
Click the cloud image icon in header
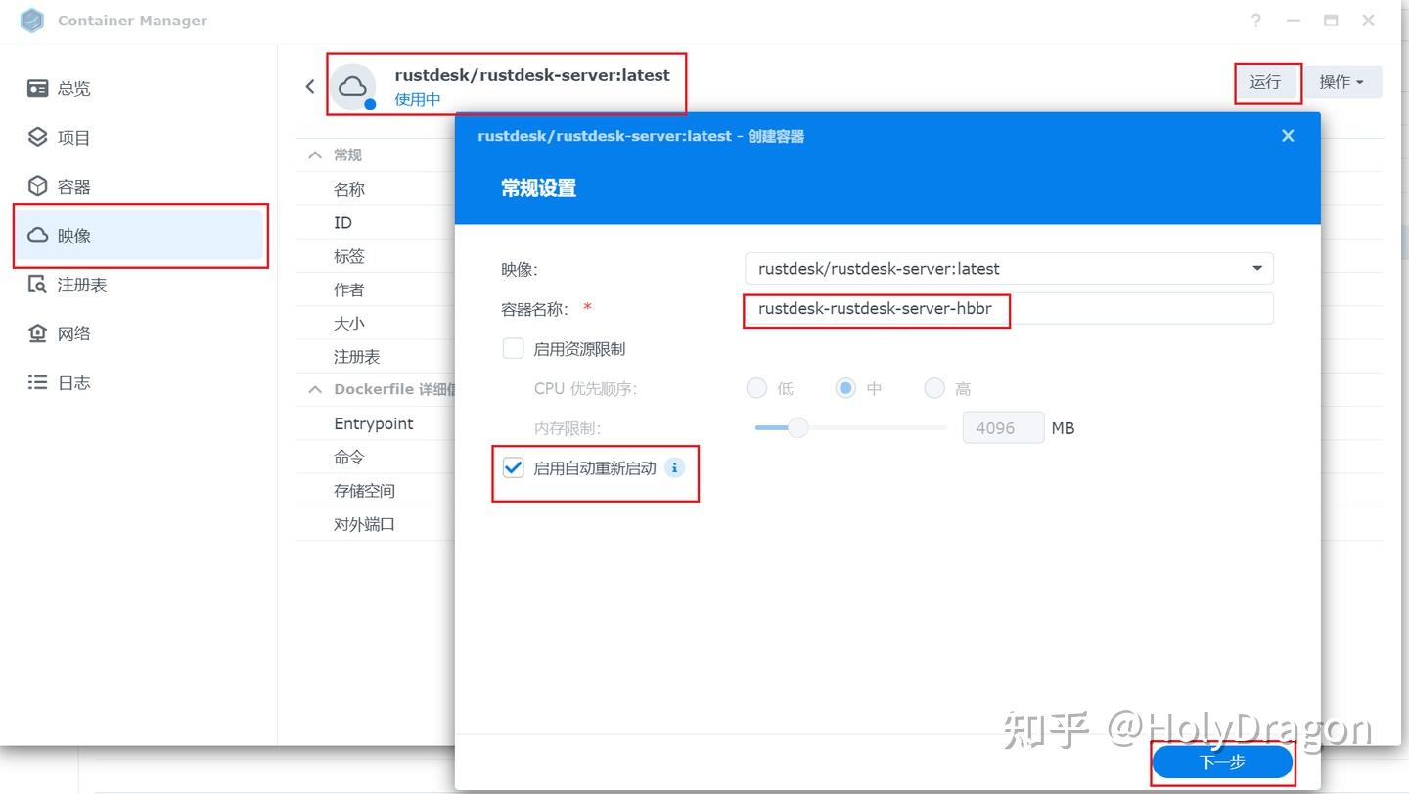point(352,86)
